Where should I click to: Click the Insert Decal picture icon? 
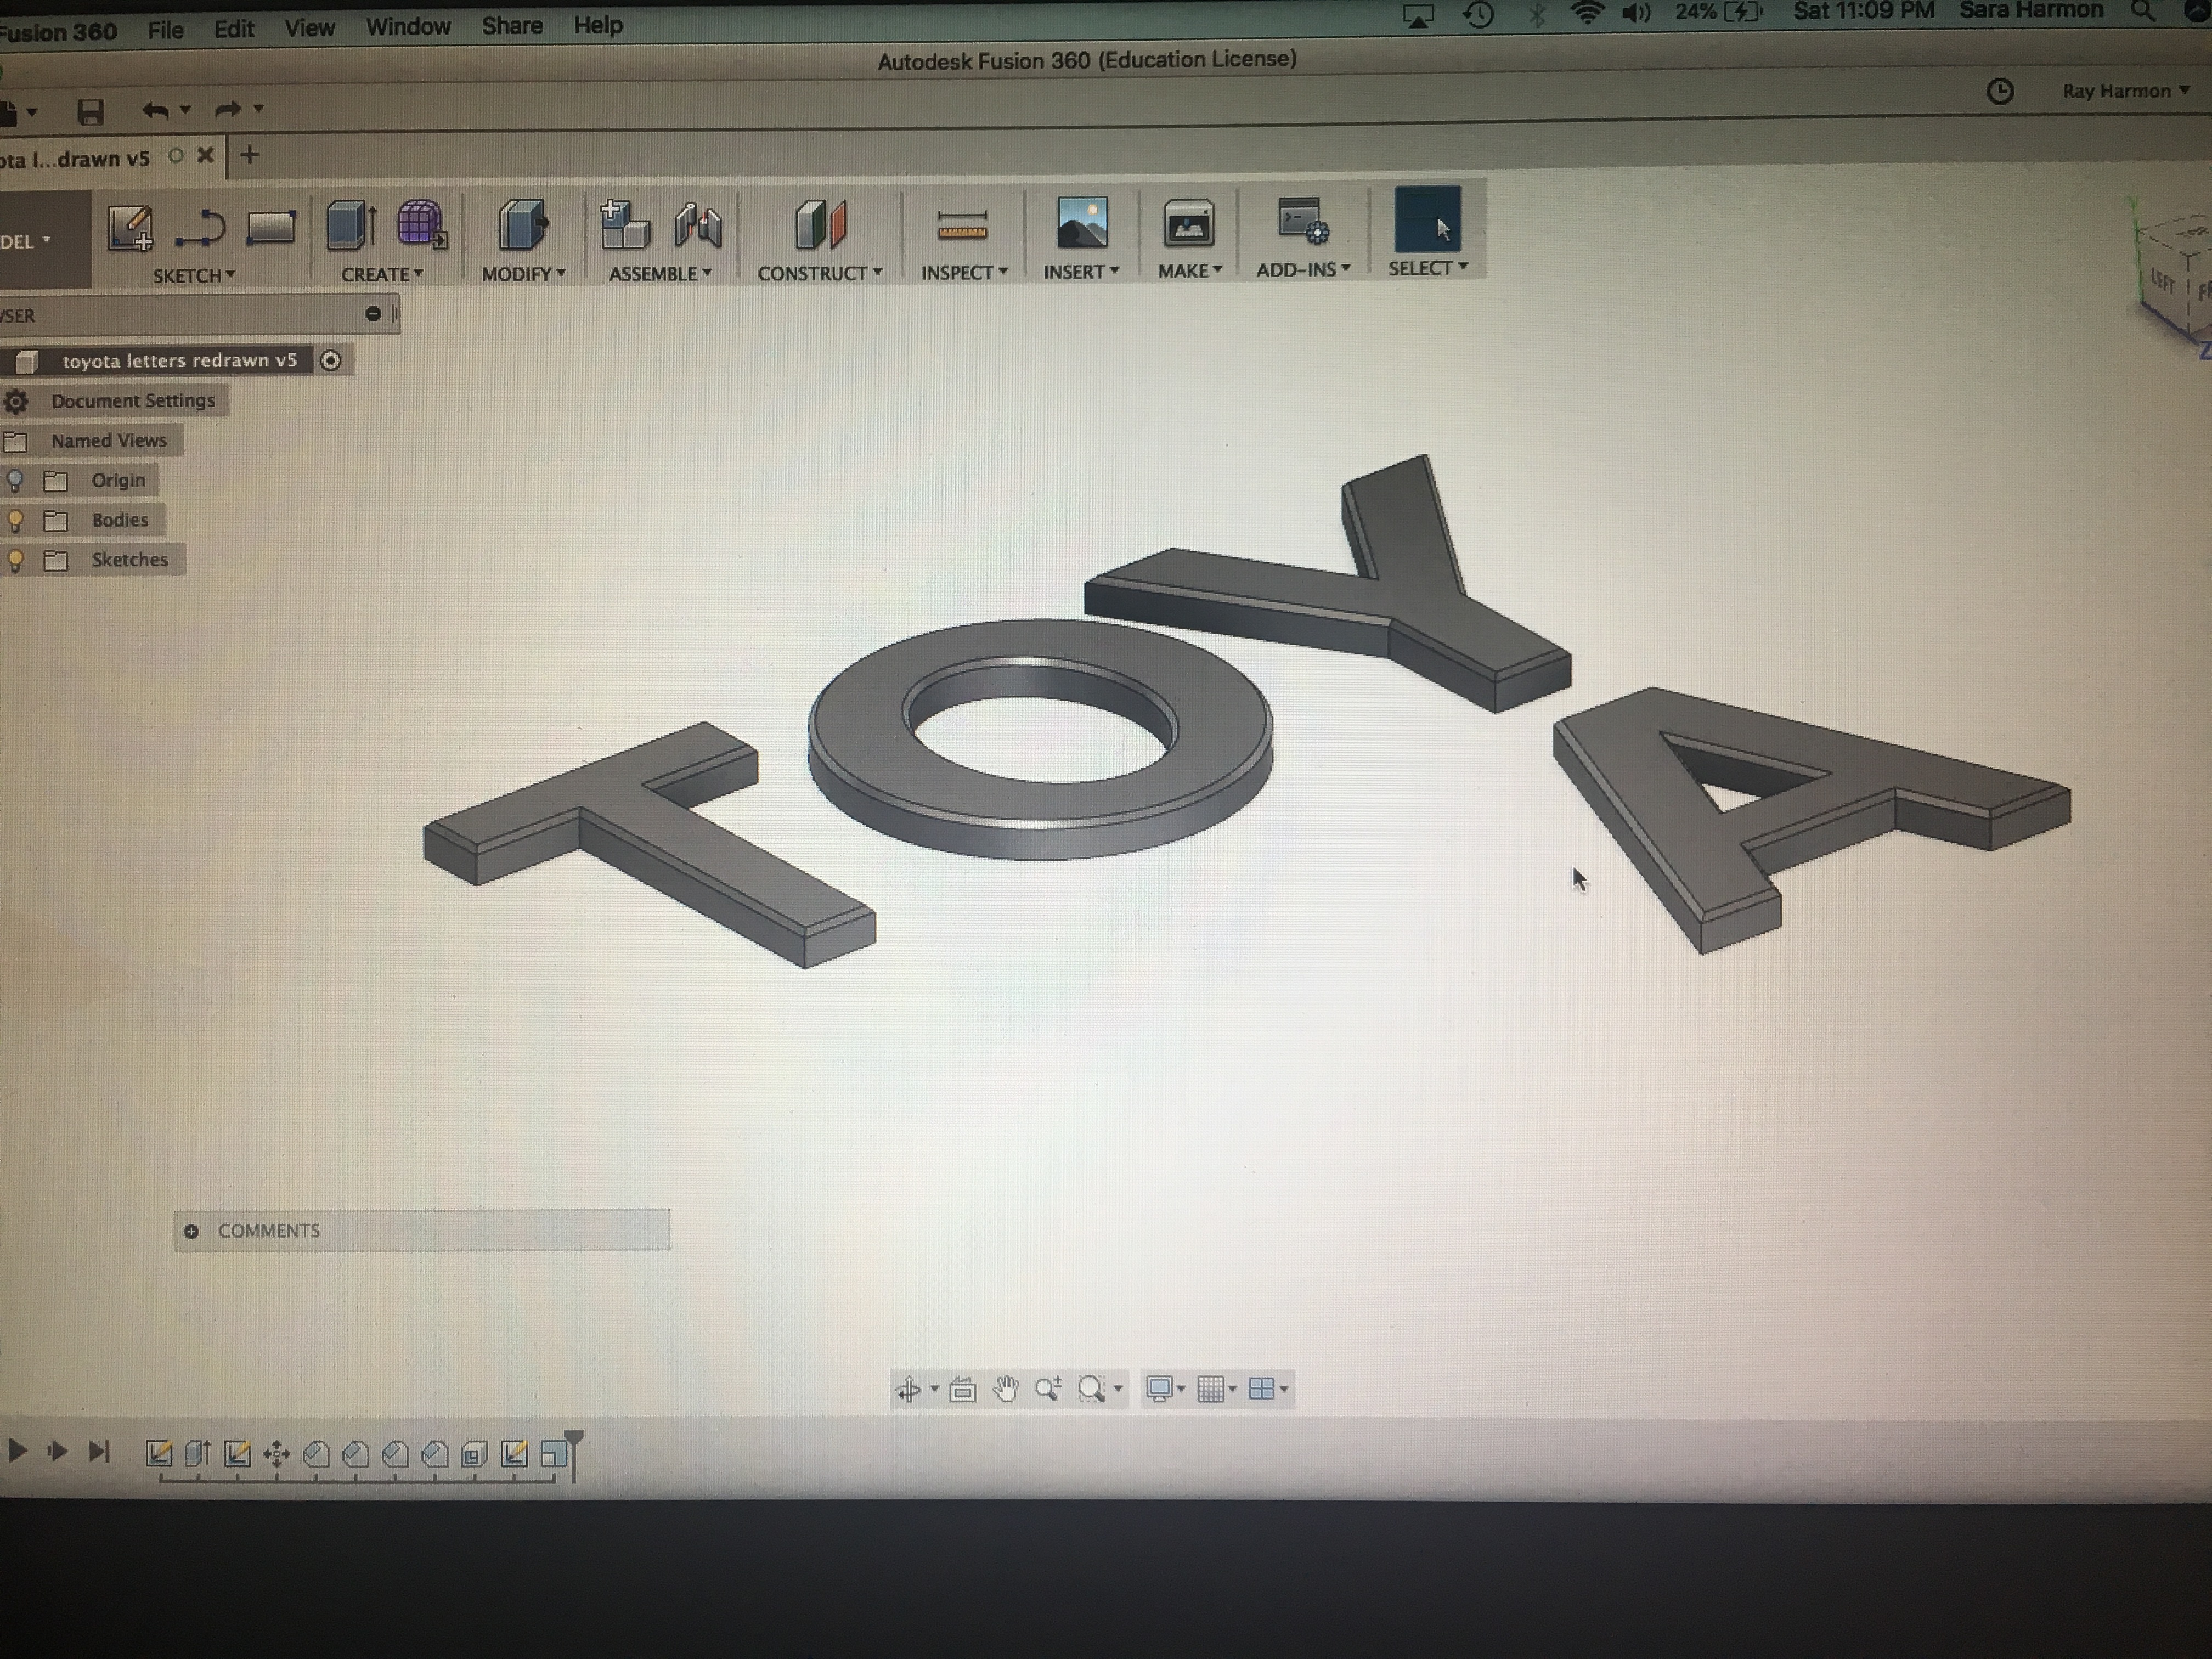1082,222
